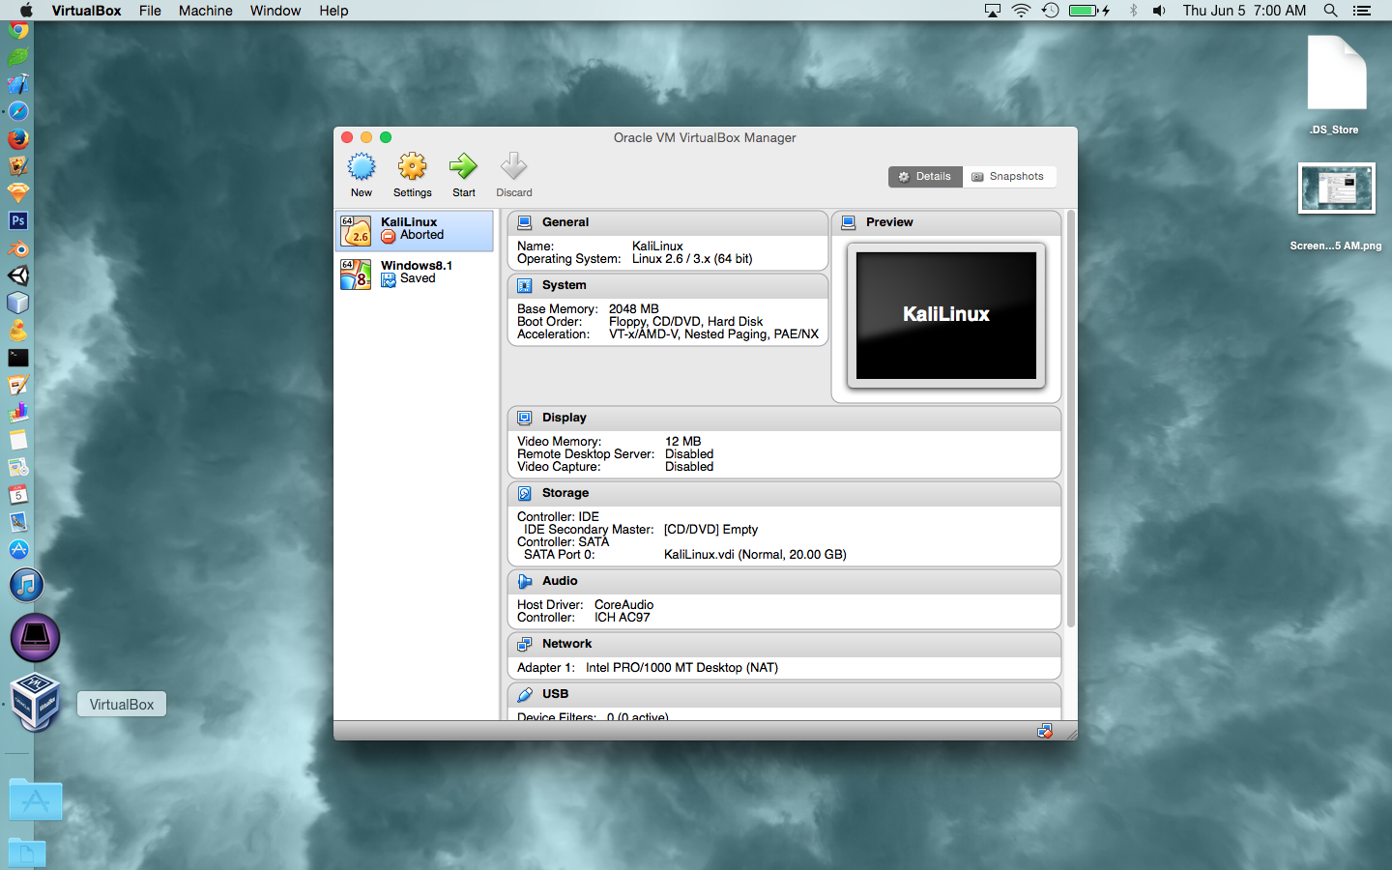
Task: Click the volume icon in the menu bar
Action: pyautogui.click(x=1160, y=11)
